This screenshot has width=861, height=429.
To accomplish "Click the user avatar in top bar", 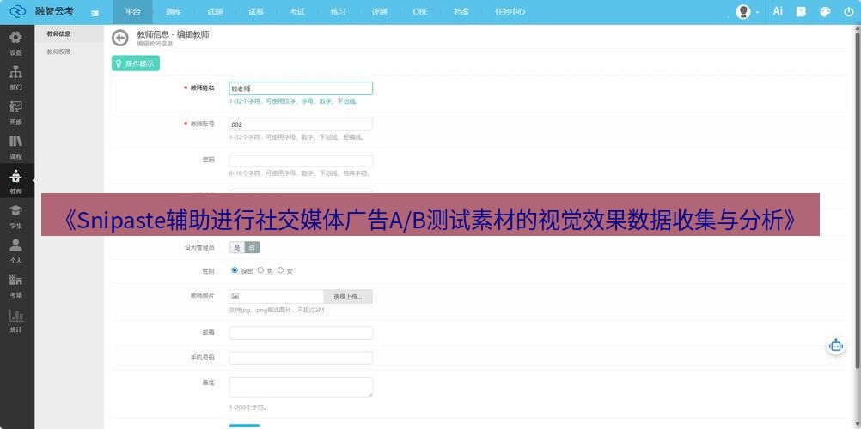I will (x=743, y=11).
